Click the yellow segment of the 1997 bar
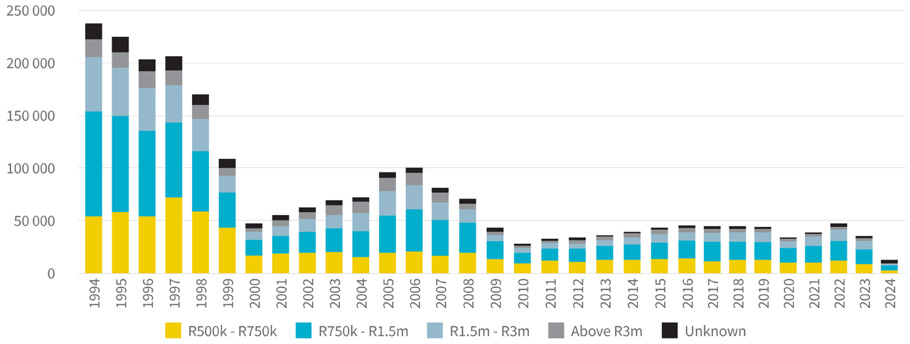Viewport: 910px width, 344px height. pyautogui.click(x=174, y=235)
